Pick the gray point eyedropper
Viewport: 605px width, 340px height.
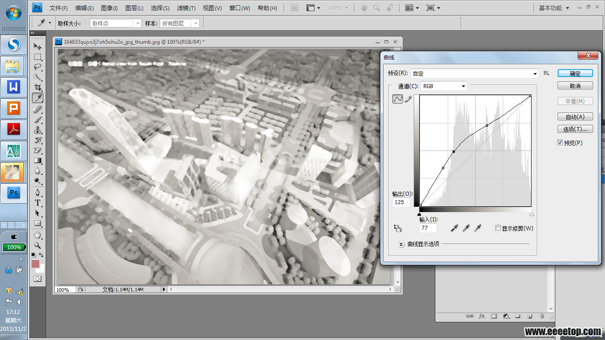click(x=466, y=228)
